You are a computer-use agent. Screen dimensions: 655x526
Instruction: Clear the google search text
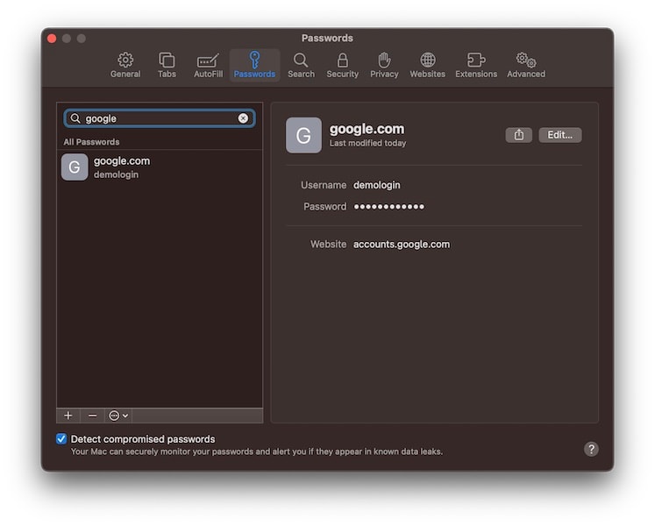[243, 118]
